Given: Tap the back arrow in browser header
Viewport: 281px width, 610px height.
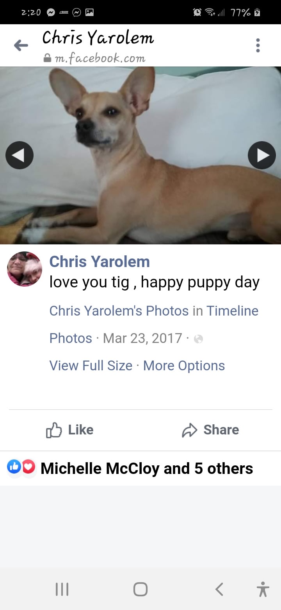Looking at the screenshot, I should click(21, 46).
